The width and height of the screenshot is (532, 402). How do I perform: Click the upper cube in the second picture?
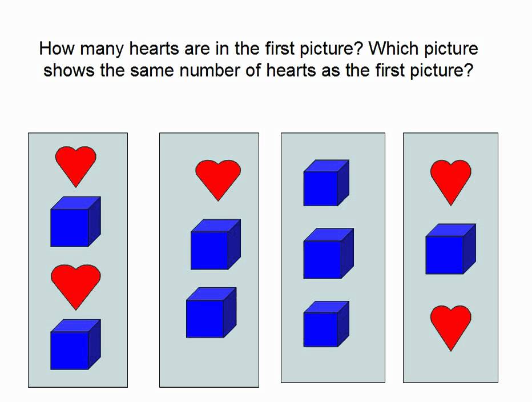tap(215, 244)
